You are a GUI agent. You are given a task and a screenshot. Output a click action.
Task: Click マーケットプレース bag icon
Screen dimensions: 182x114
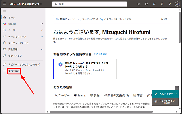coord(5,43)
